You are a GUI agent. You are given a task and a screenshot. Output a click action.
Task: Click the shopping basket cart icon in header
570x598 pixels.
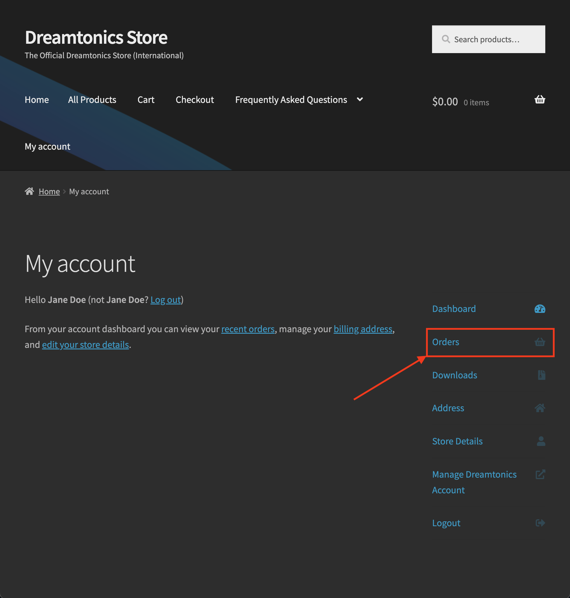pyautogui.click(x=540, y=100)
